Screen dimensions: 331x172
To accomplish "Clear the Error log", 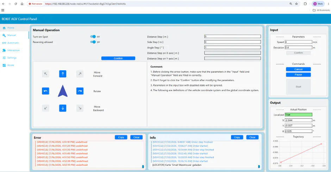I will pyautogui.click(x=136, y=137).
